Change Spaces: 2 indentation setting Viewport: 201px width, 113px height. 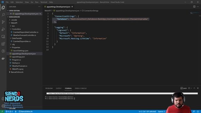pyautogui.click(x=161, y=111)
